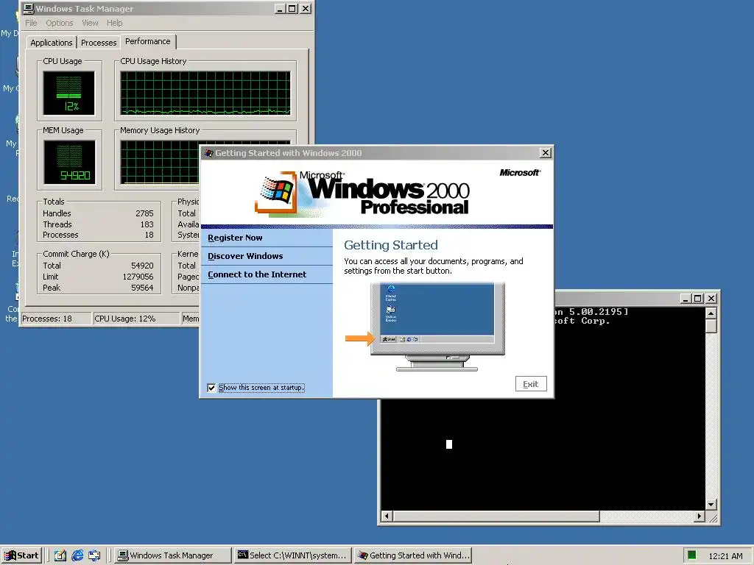Click the Task Manager title bar icon
Viewport: 754px width, 565px height.
coord(29,9)
